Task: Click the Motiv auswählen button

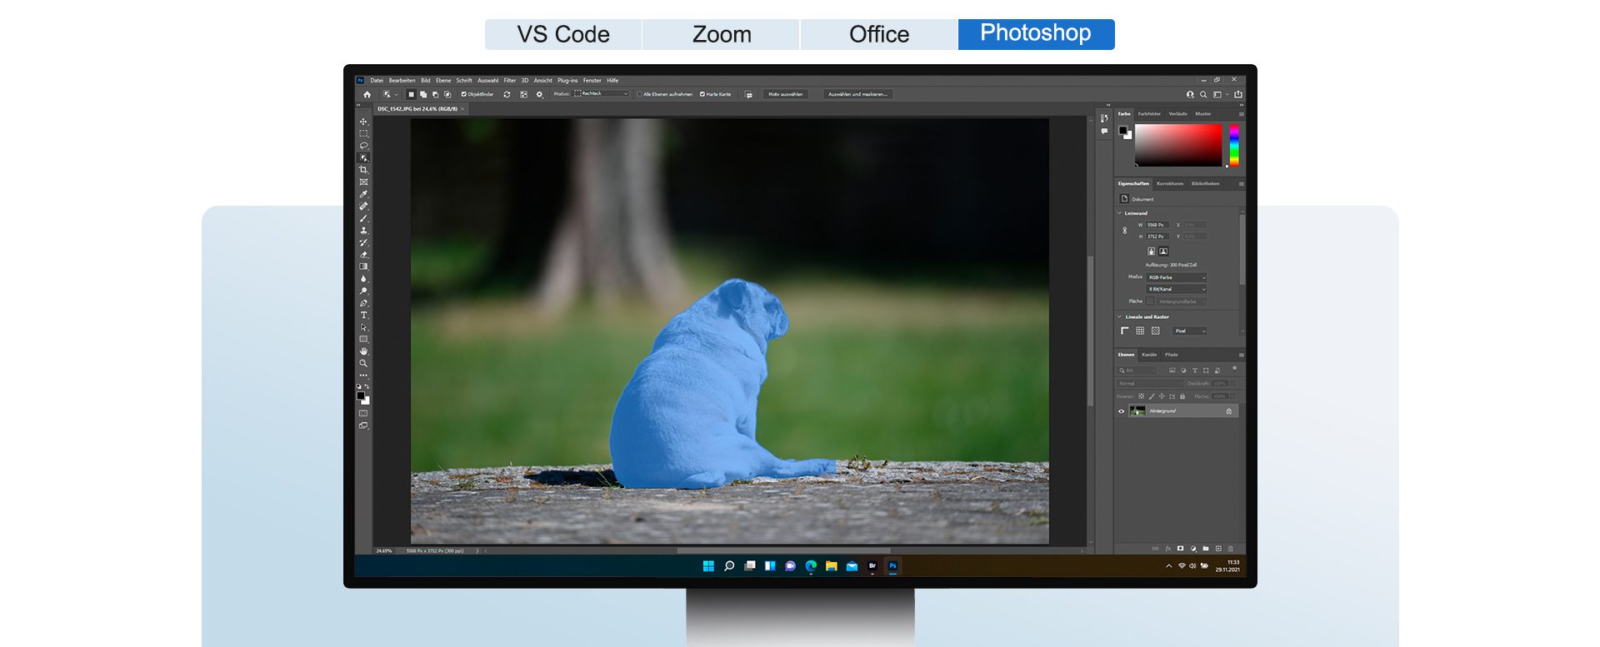Action: [785, 94]
